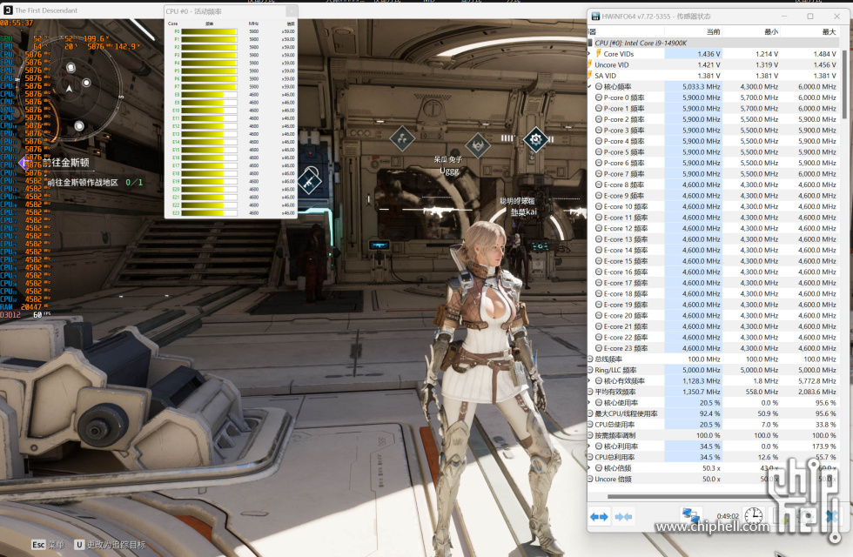Click the weapon diamond marker by the stairs
Screen dimensions: 853x557
(x=310, y=182)
